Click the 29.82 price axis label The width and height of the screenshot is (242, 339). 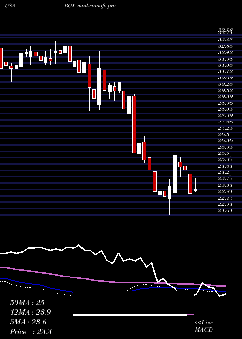click(225, 91)
